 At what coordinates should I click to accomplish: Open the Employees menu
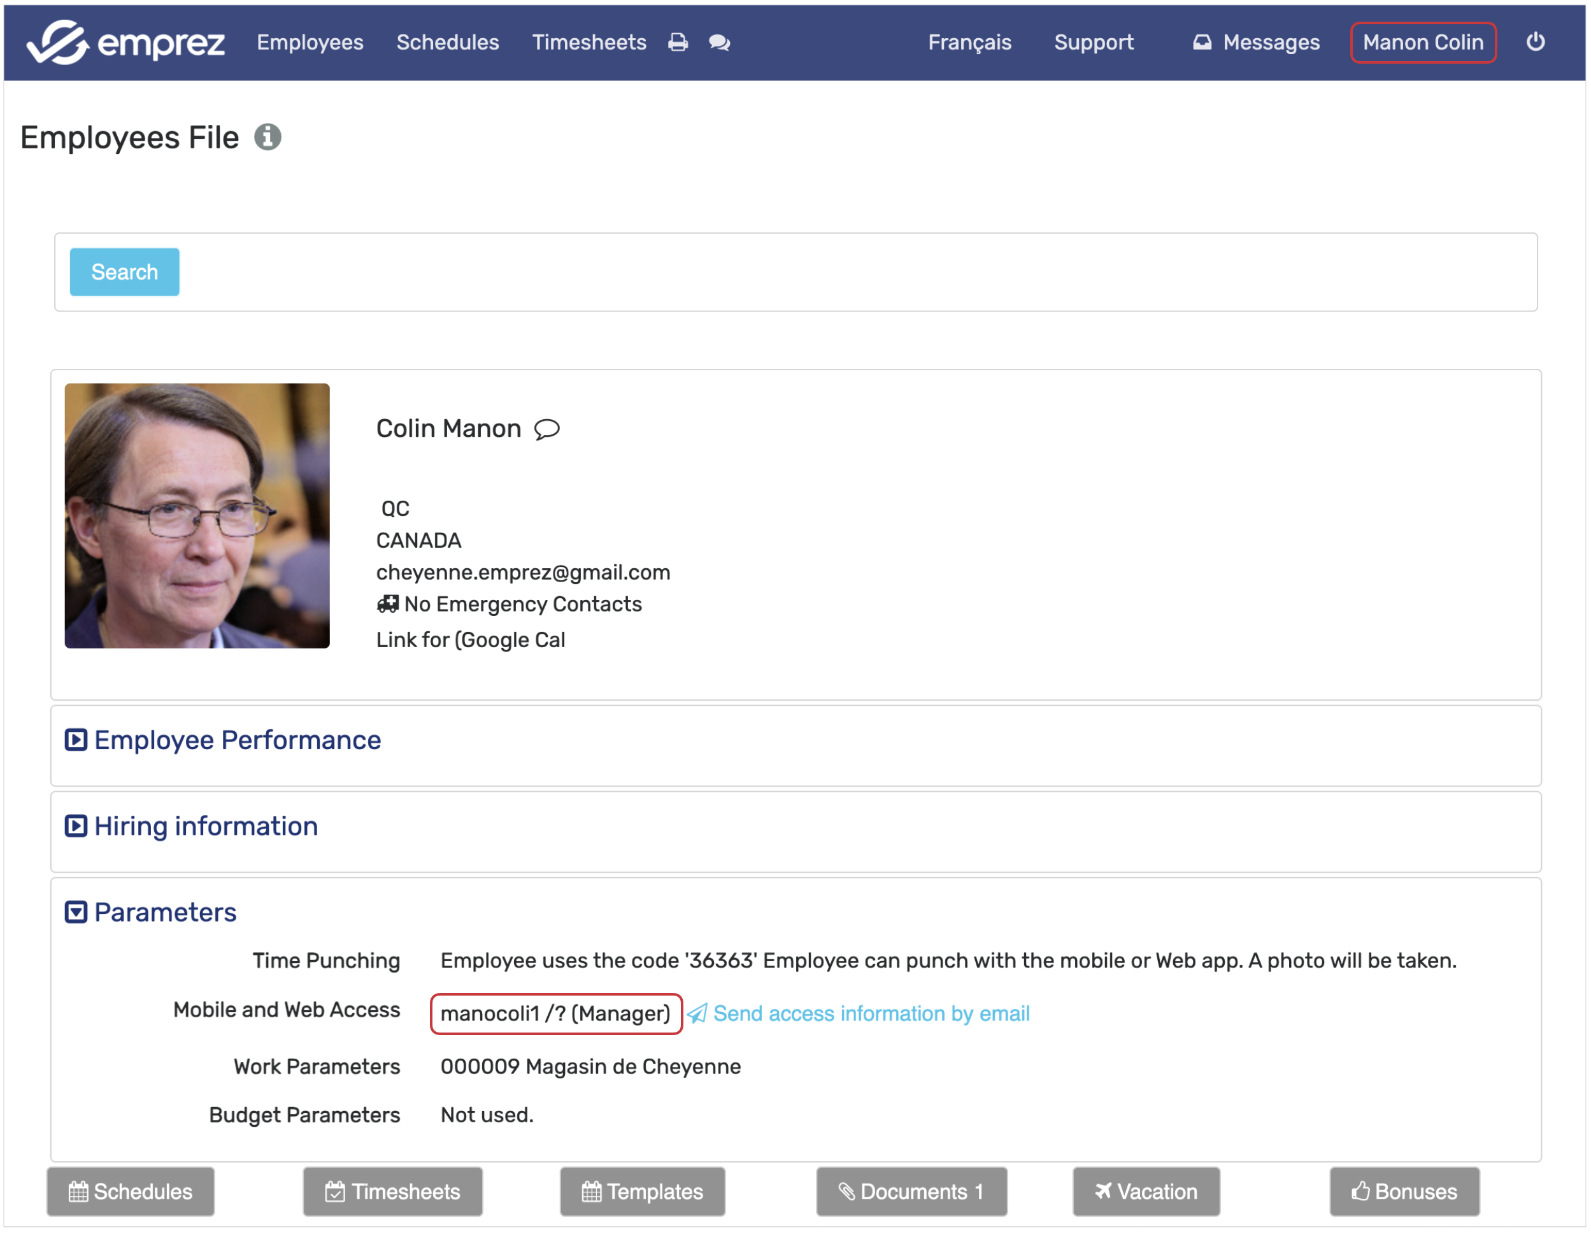(x=310, y=42)
